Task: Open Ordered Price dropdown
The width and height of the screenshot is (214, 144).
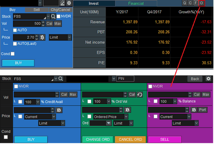Action: click(126, 117)
